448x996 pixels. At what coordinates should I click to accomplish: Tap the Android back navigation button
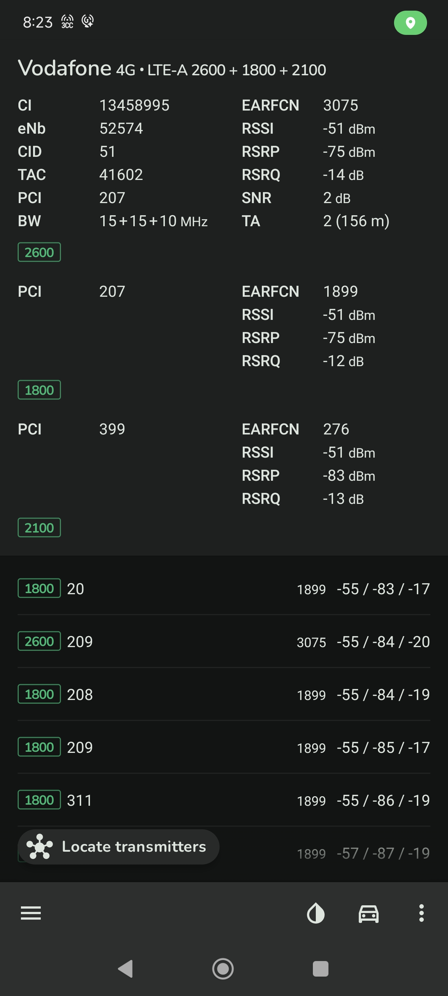(x=126, y=968)
